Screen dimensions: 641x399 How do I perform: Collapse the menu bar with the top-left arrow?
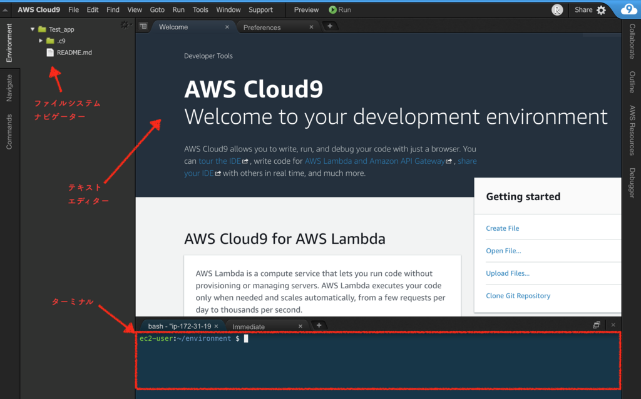tap(5, 10)
